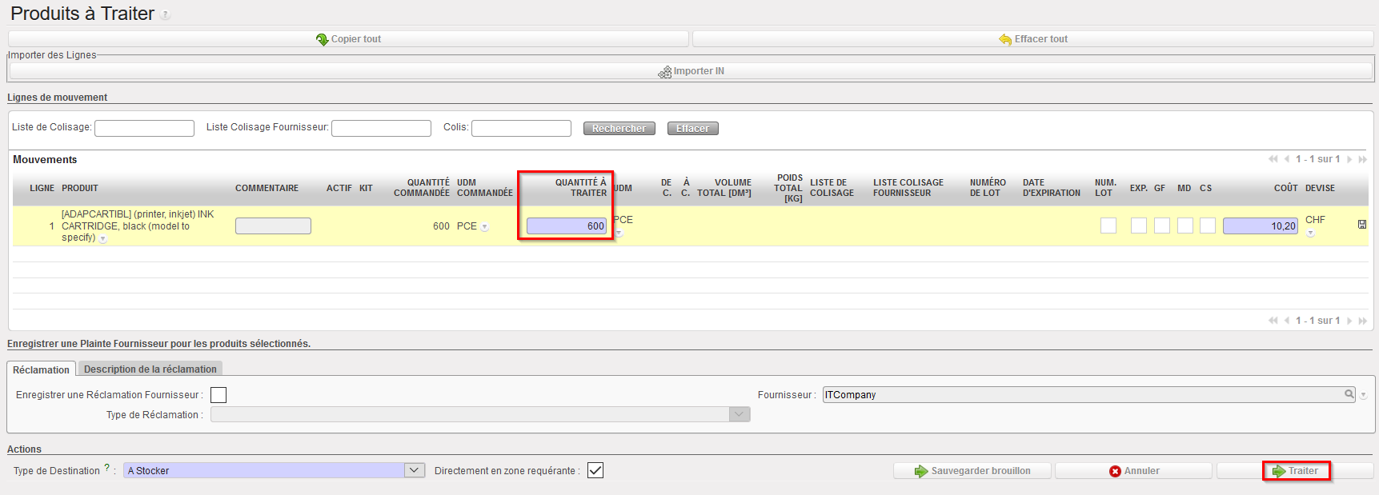Go to last page in top pager
Image resolution: width=1379 pixels, height=495 pixels.
tap(1362, 159)
